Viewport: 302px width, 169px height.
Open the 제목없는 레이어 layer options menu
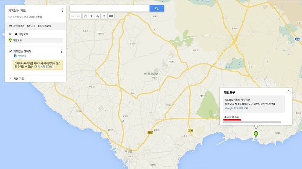[x=61, y=51]
